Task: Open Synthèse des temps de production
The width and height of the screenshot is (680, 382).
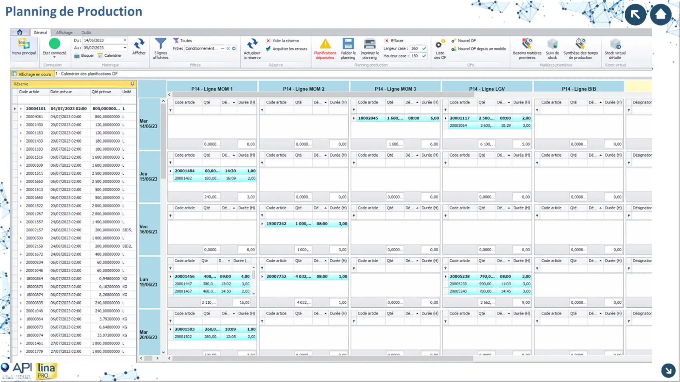Action: coord(580,45)
